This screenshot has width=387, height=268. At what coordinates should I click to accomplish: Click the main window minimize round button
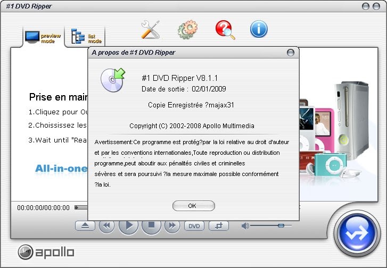pyautogui.click(x=365, y=6)
